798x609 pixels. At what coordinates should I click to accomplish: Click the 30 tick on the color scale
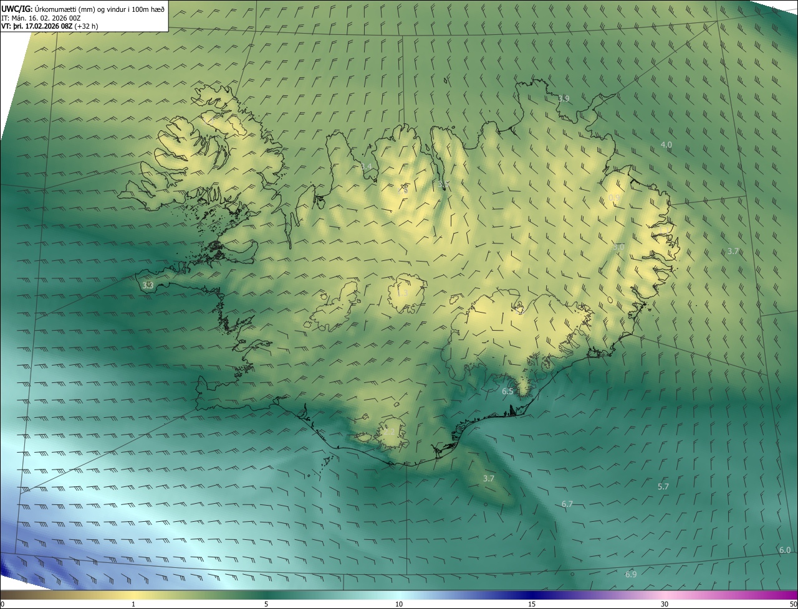pyautogui.click(x=665, y=604)
